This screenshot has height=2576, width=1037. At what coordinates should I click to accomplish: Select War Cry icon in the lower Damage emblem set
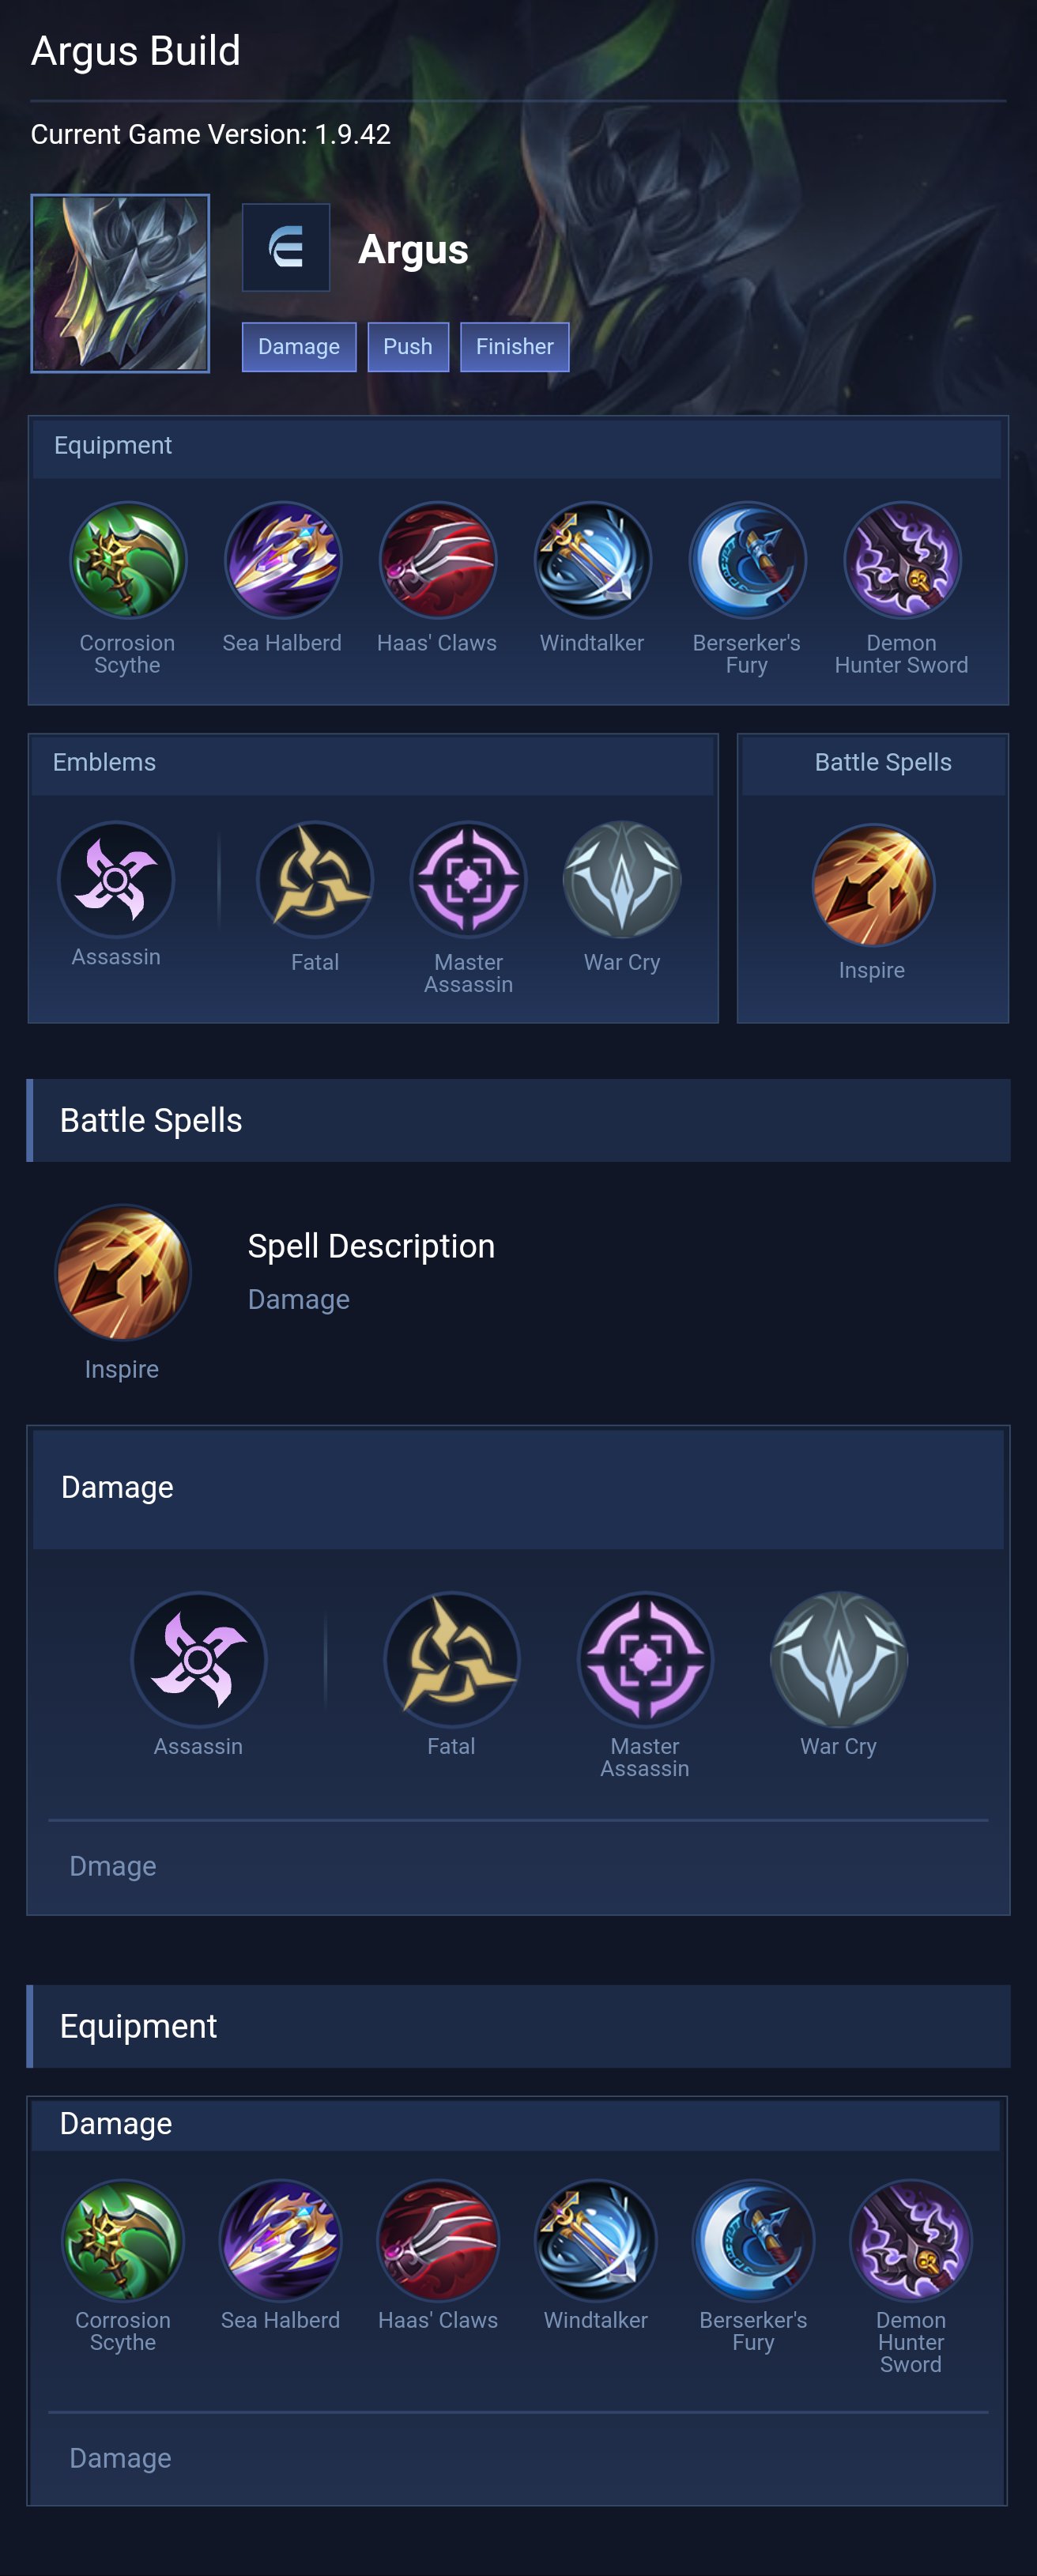pos(838,1660)
